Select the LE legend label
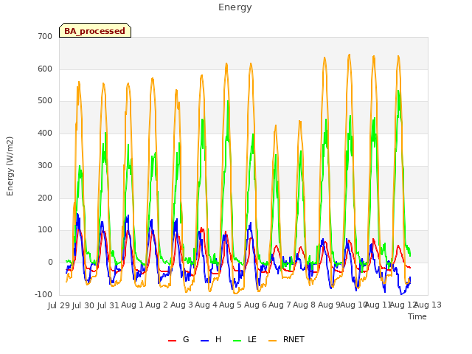 click(252, 339)
